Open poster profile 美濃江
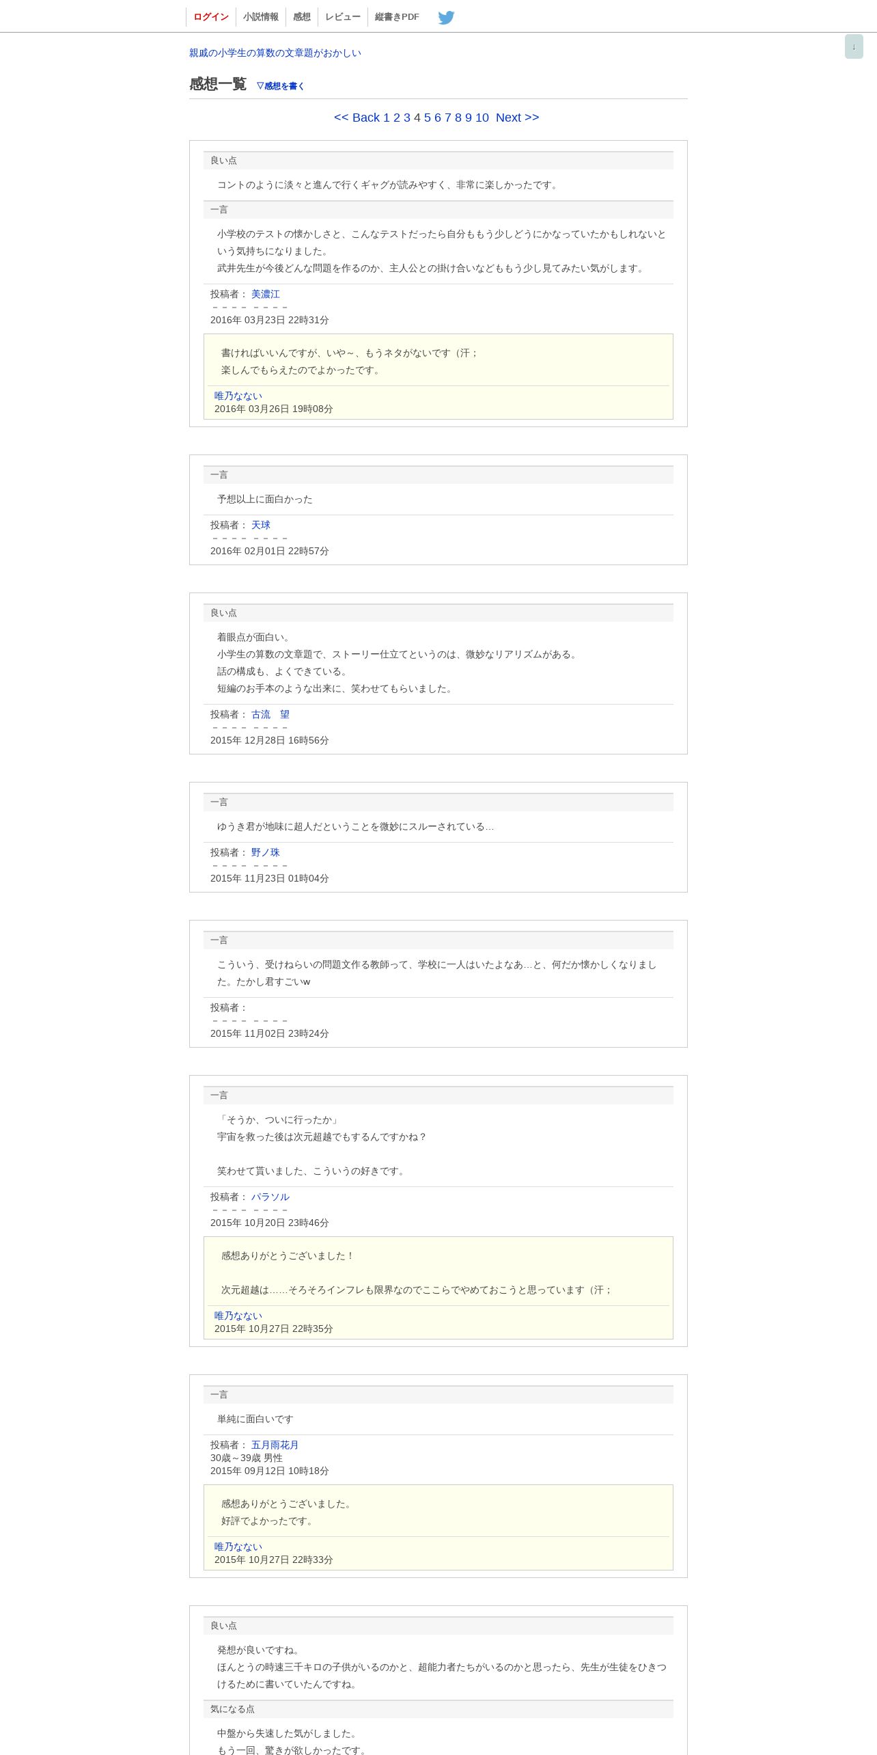The height and width of the screenshot is (1755, 877). pos(266,294)
